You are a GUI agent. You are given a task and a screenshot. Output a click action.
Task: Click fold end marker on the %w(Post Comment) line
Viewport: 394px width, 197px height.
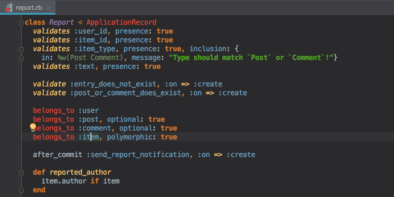click(x=21, y=58)
